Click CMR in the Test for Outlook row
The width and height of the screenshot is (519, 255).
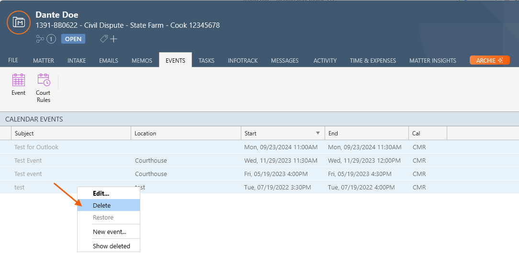pyautogui.click(x=419, y=147)
